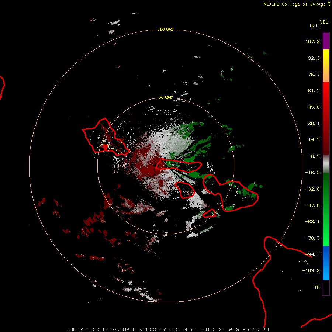Viewport: 332px width, 332px height.
Task: Click the -47.6 legend value
Action: point(312,205)
